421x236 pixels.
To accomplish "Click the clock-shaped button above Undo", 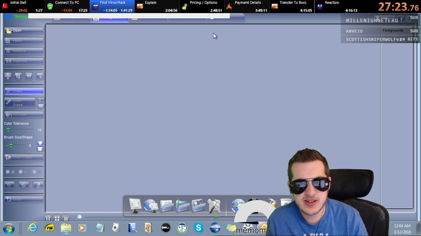I will [24, 185].
